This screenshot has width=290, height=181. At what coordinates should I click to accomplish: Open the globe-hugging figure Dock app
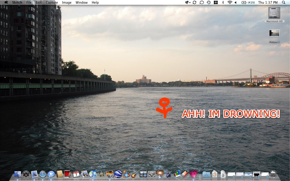point(126,174)
